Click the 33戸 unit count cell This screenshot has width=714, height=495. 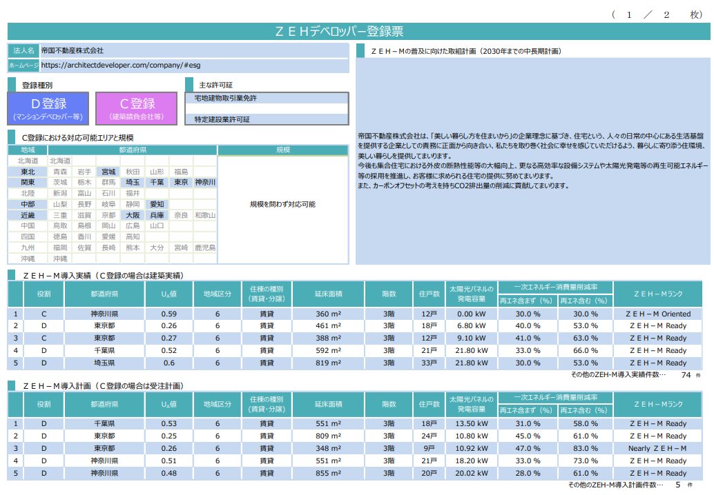pos(429,363)
